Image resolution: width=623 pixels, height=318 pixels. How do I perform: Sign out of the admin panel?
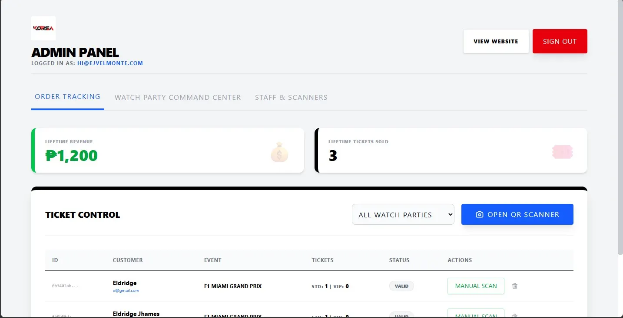560,41
